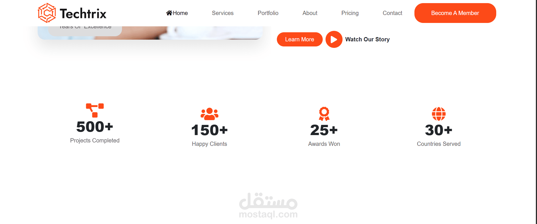Click the Countries Served label
The width and height of the screenshot is (537, 224).
pyautogui.click(x=439, y=144)
